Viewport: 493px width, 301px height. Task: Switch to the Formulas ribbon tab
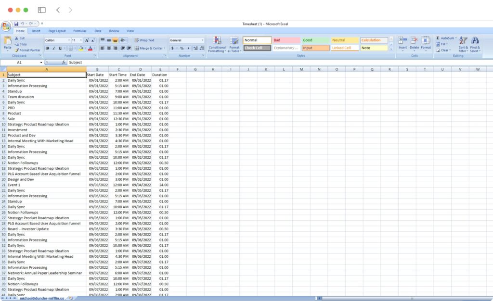[x=80, y=31]
